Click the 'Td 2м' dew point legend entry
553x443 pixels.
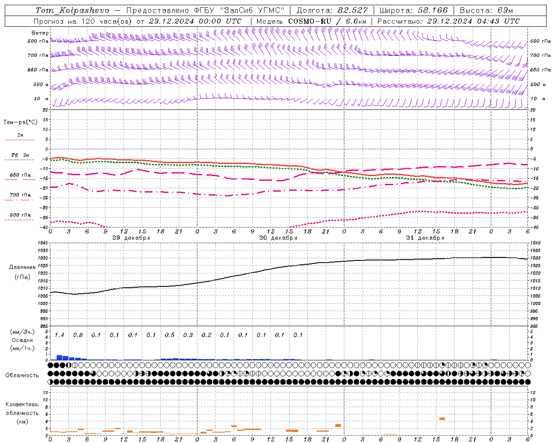(20, 155)
